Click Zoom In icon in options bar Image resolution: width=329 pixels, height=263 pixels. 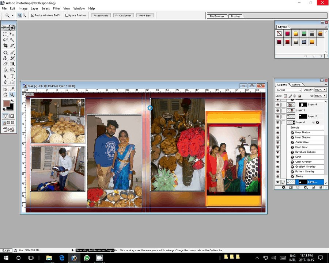20,15
